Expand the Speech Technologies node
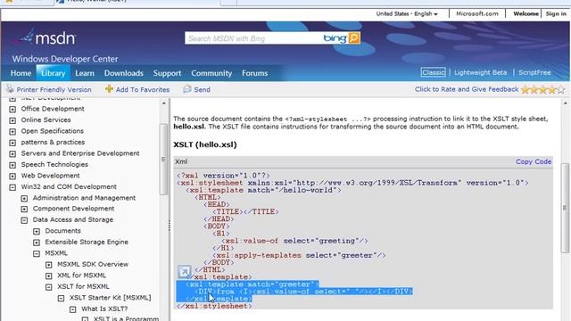Image resolution: width=571 pixels, height=321 pixels. 12,165
